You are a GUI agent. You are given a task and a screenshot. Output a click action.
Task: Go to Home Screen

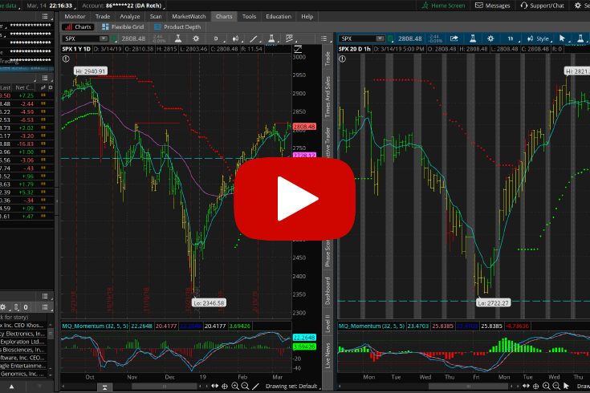click(443, 6)
